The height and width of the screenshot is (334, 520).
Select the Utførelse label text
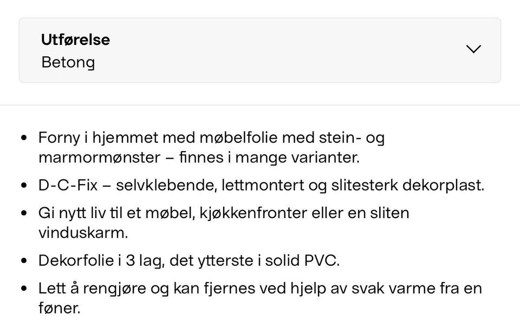(75, 39)
